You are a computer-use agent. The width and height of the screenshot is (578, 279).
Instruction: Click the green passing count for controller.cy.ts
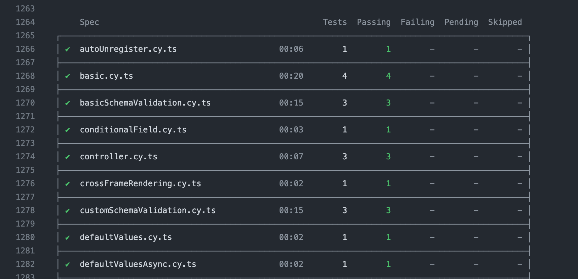tap(388, 157)
